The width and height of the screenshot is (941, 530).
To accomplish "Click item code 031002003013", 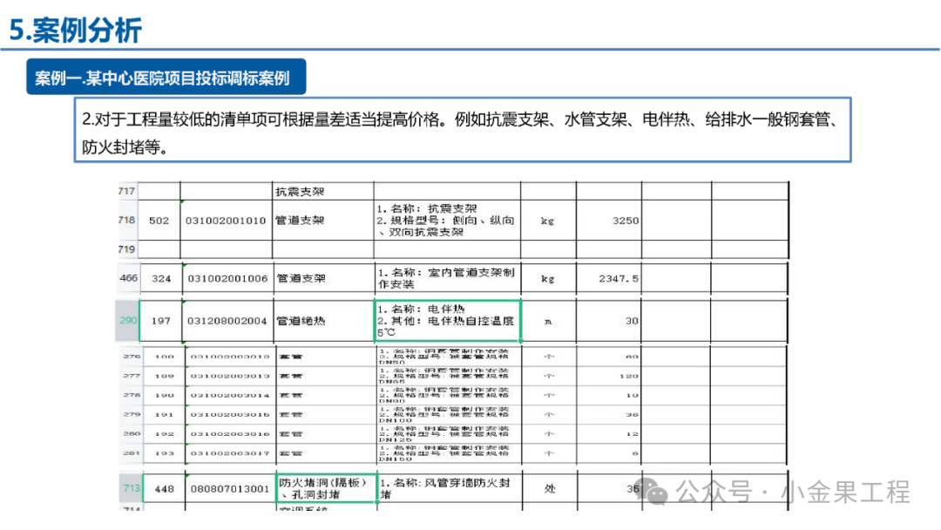I will point(230,376).
